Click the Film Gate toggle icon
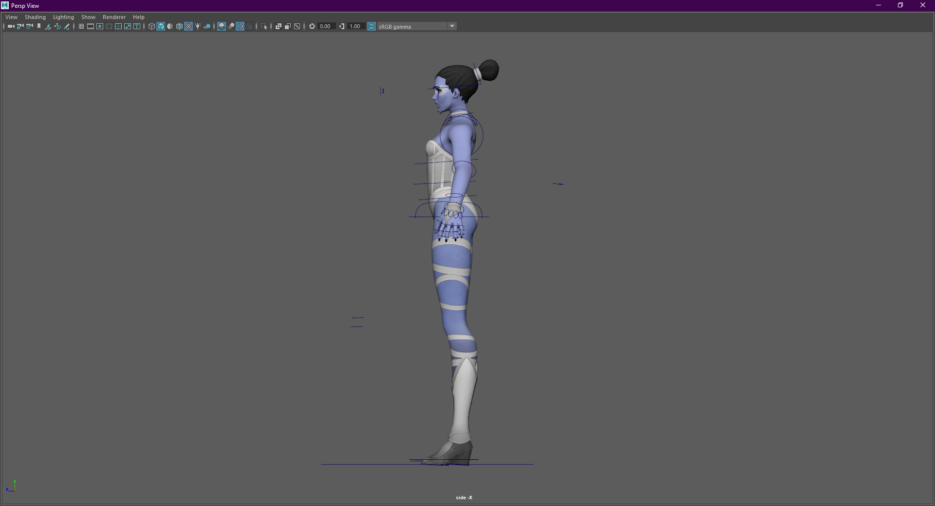The width and height of the screenshot is (935, 506). point(91,26)
